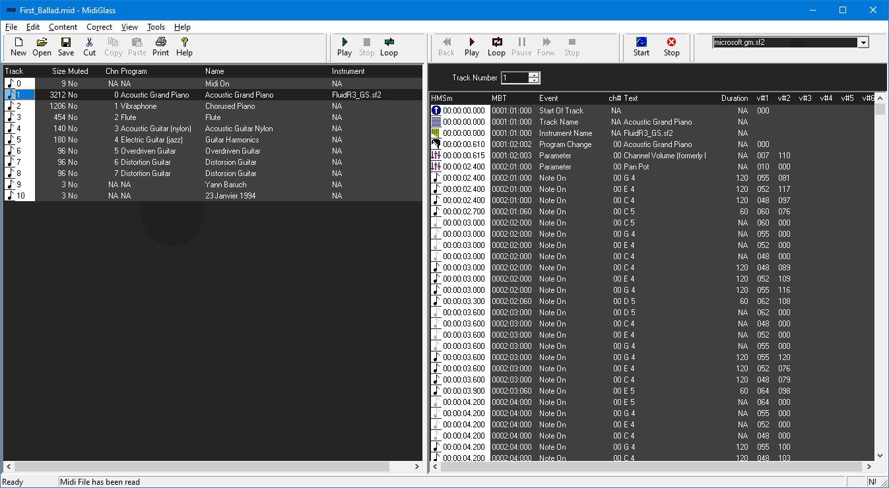Start the synthesizer with Start icon
889x488 pixels.
[642, 47]
